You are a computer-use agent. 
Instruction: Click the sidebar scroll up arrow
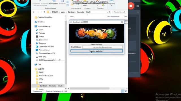[66, 16]
